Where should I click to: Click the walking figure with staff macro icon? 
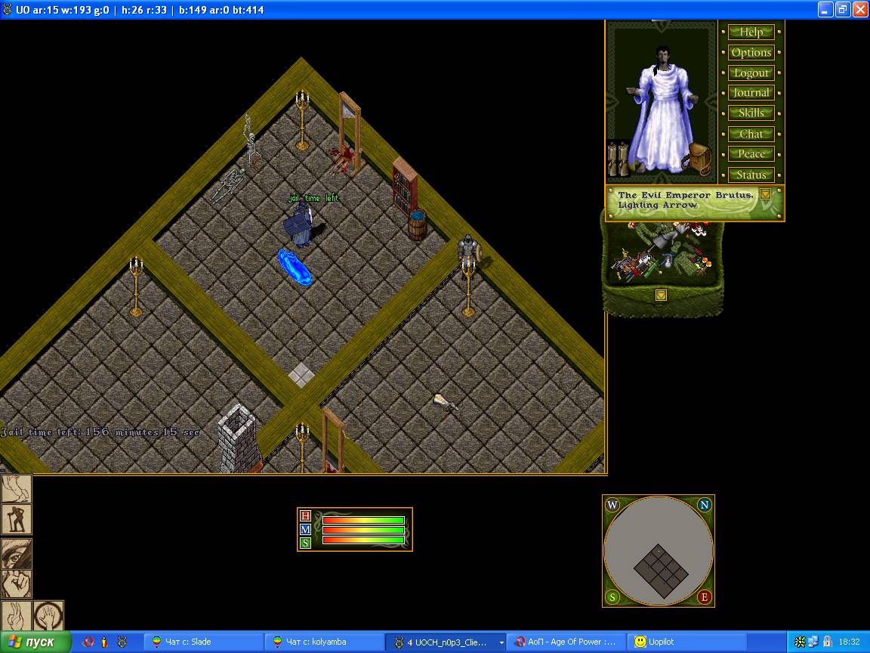[x=16, y=519]
